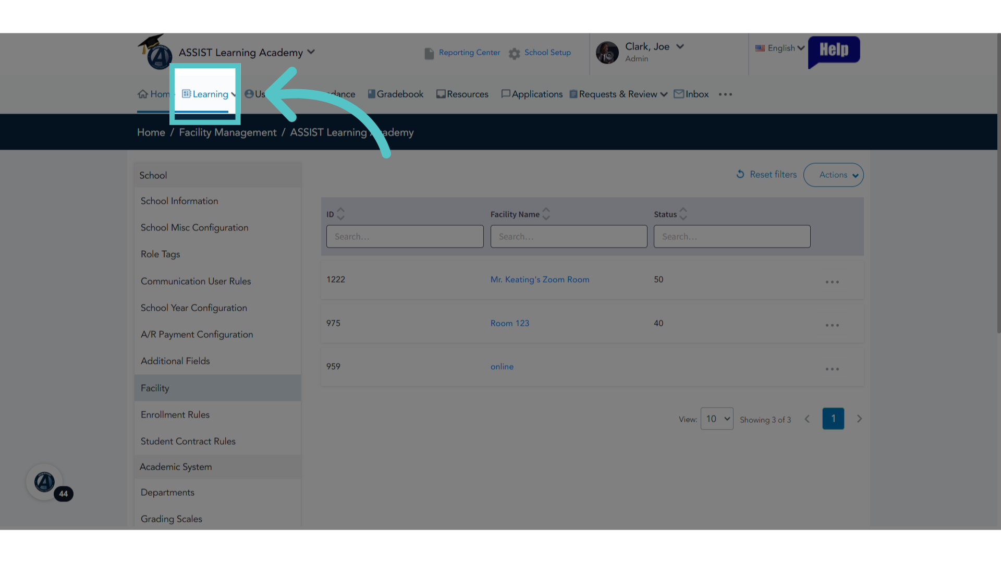Open row options for Mr. Keating's Zoom Room
The width and height of the screenshot is (1001, 563).
tap(832, 282)
